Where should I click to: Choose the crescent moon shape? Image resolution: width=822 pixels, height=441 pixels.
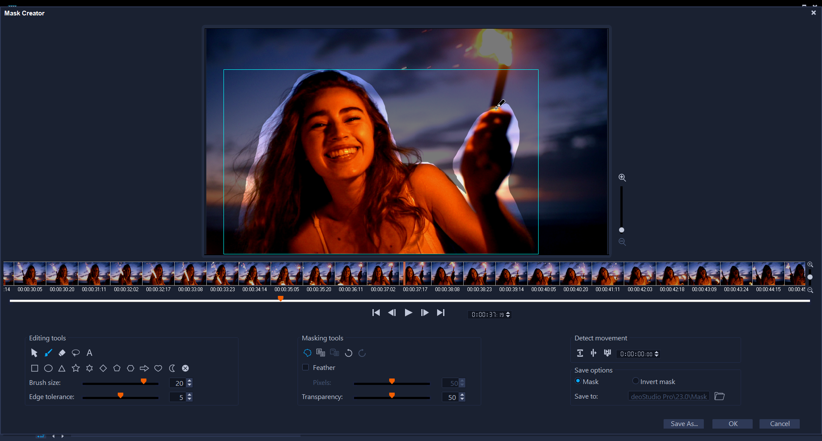[x=172, y=368]
